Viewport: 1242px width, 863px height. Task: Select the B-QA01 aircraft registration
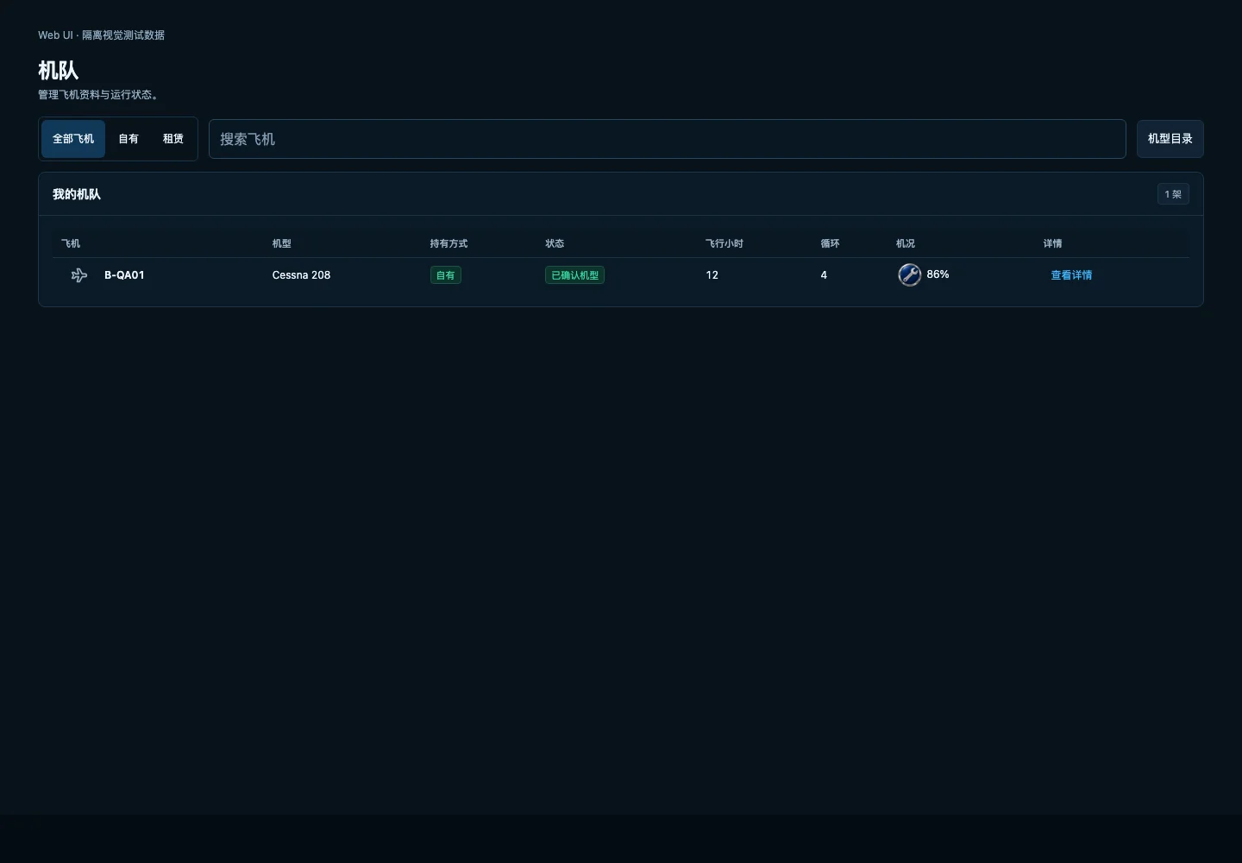point(124,275)
